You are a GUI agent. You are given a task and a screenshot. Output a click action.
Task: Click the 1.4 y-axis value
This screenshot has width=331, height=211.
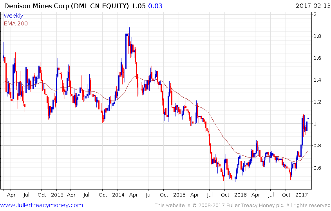(317, 80)
